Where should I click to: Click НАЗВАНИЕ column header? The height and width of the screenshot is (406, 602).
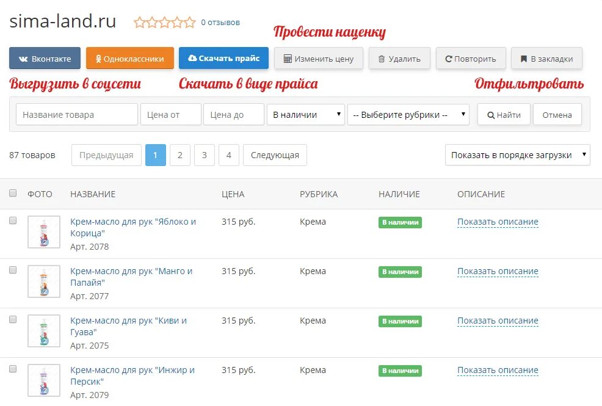coord(93,194)
